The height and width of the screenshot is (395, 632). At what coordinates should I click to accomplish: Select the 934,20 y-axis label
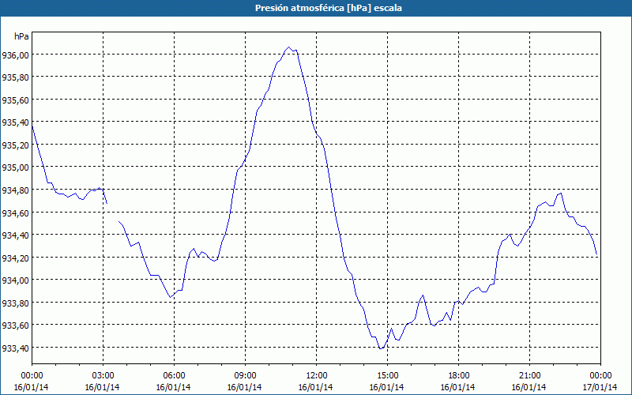[15, 258]
